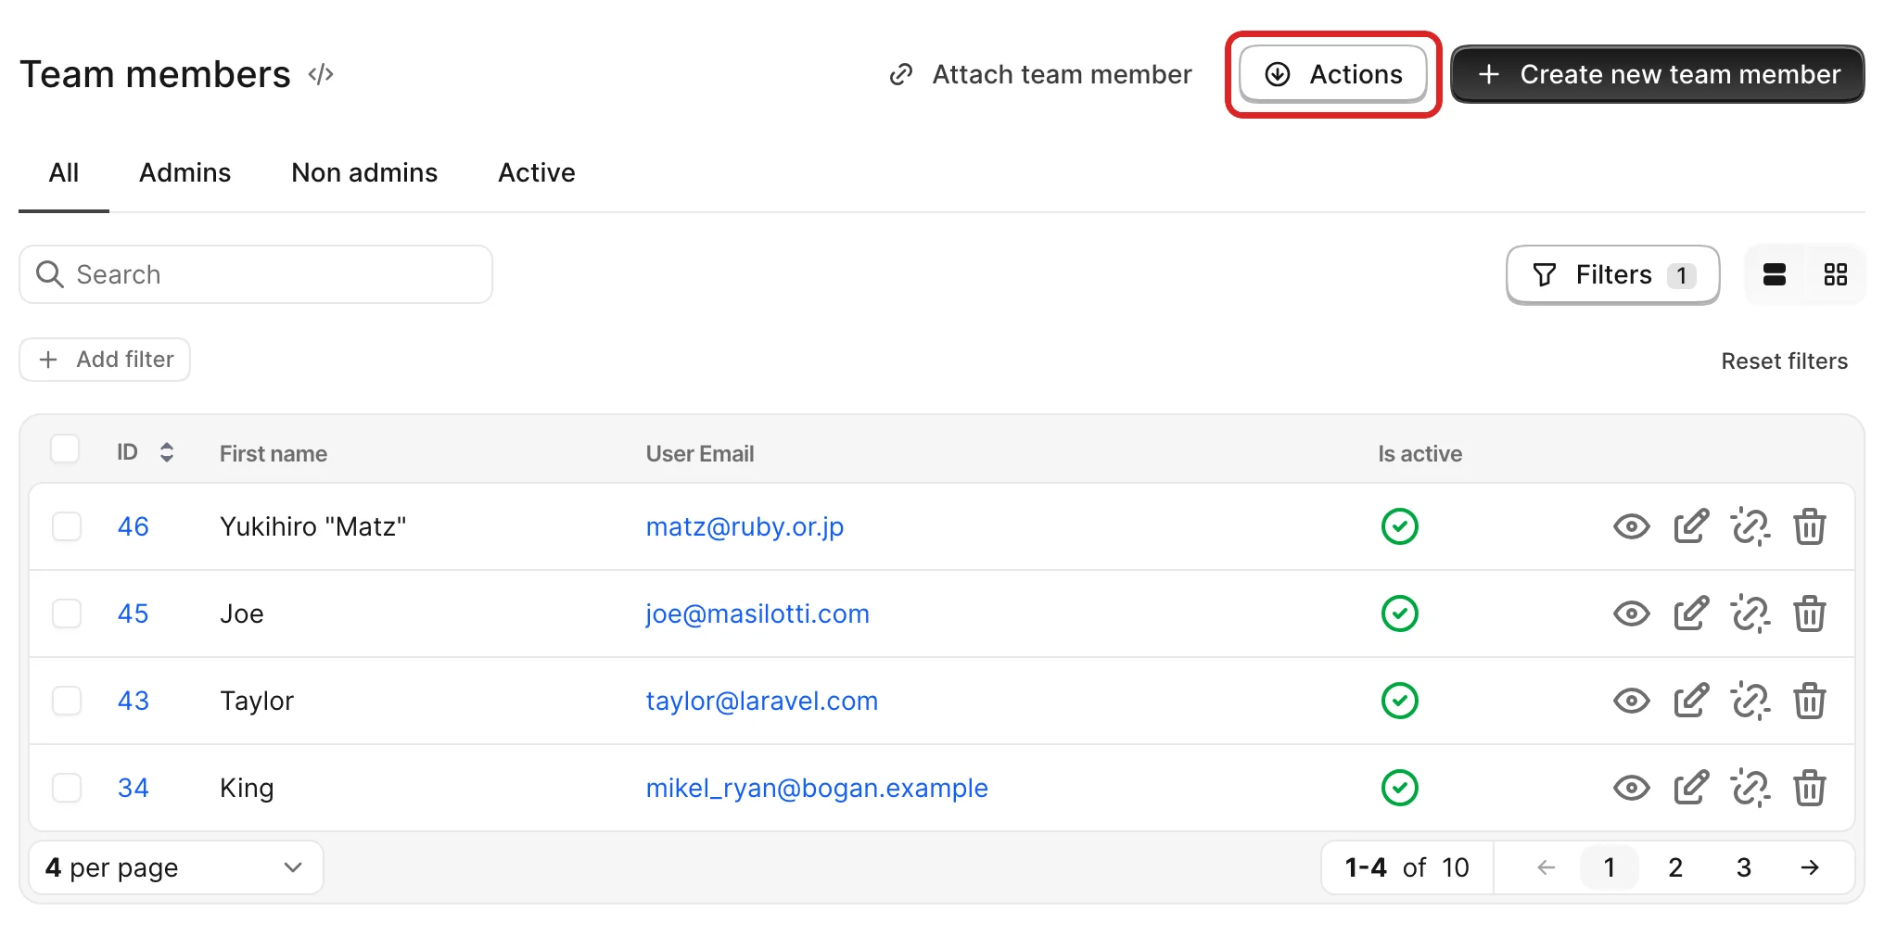Check the row checkbox for ID 34
Screen dimensions: 1884x936
point(67,788)
